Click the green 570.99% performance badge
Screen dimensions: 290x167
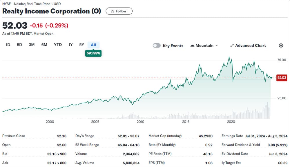(x=93, y=53)
